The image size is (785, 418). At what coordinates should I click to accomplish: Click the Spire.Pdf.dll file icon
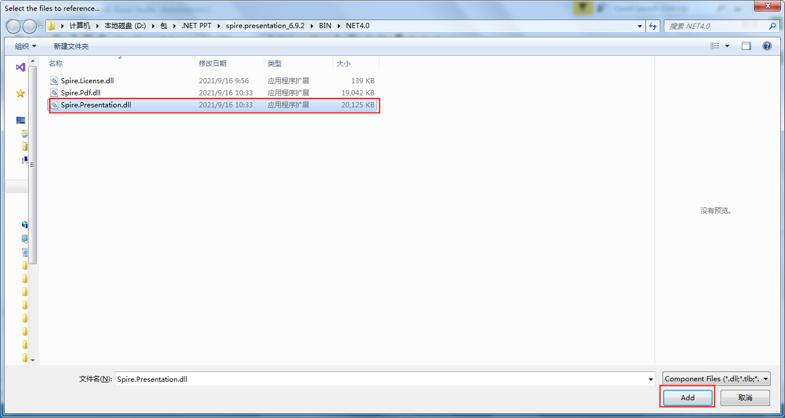55,92
